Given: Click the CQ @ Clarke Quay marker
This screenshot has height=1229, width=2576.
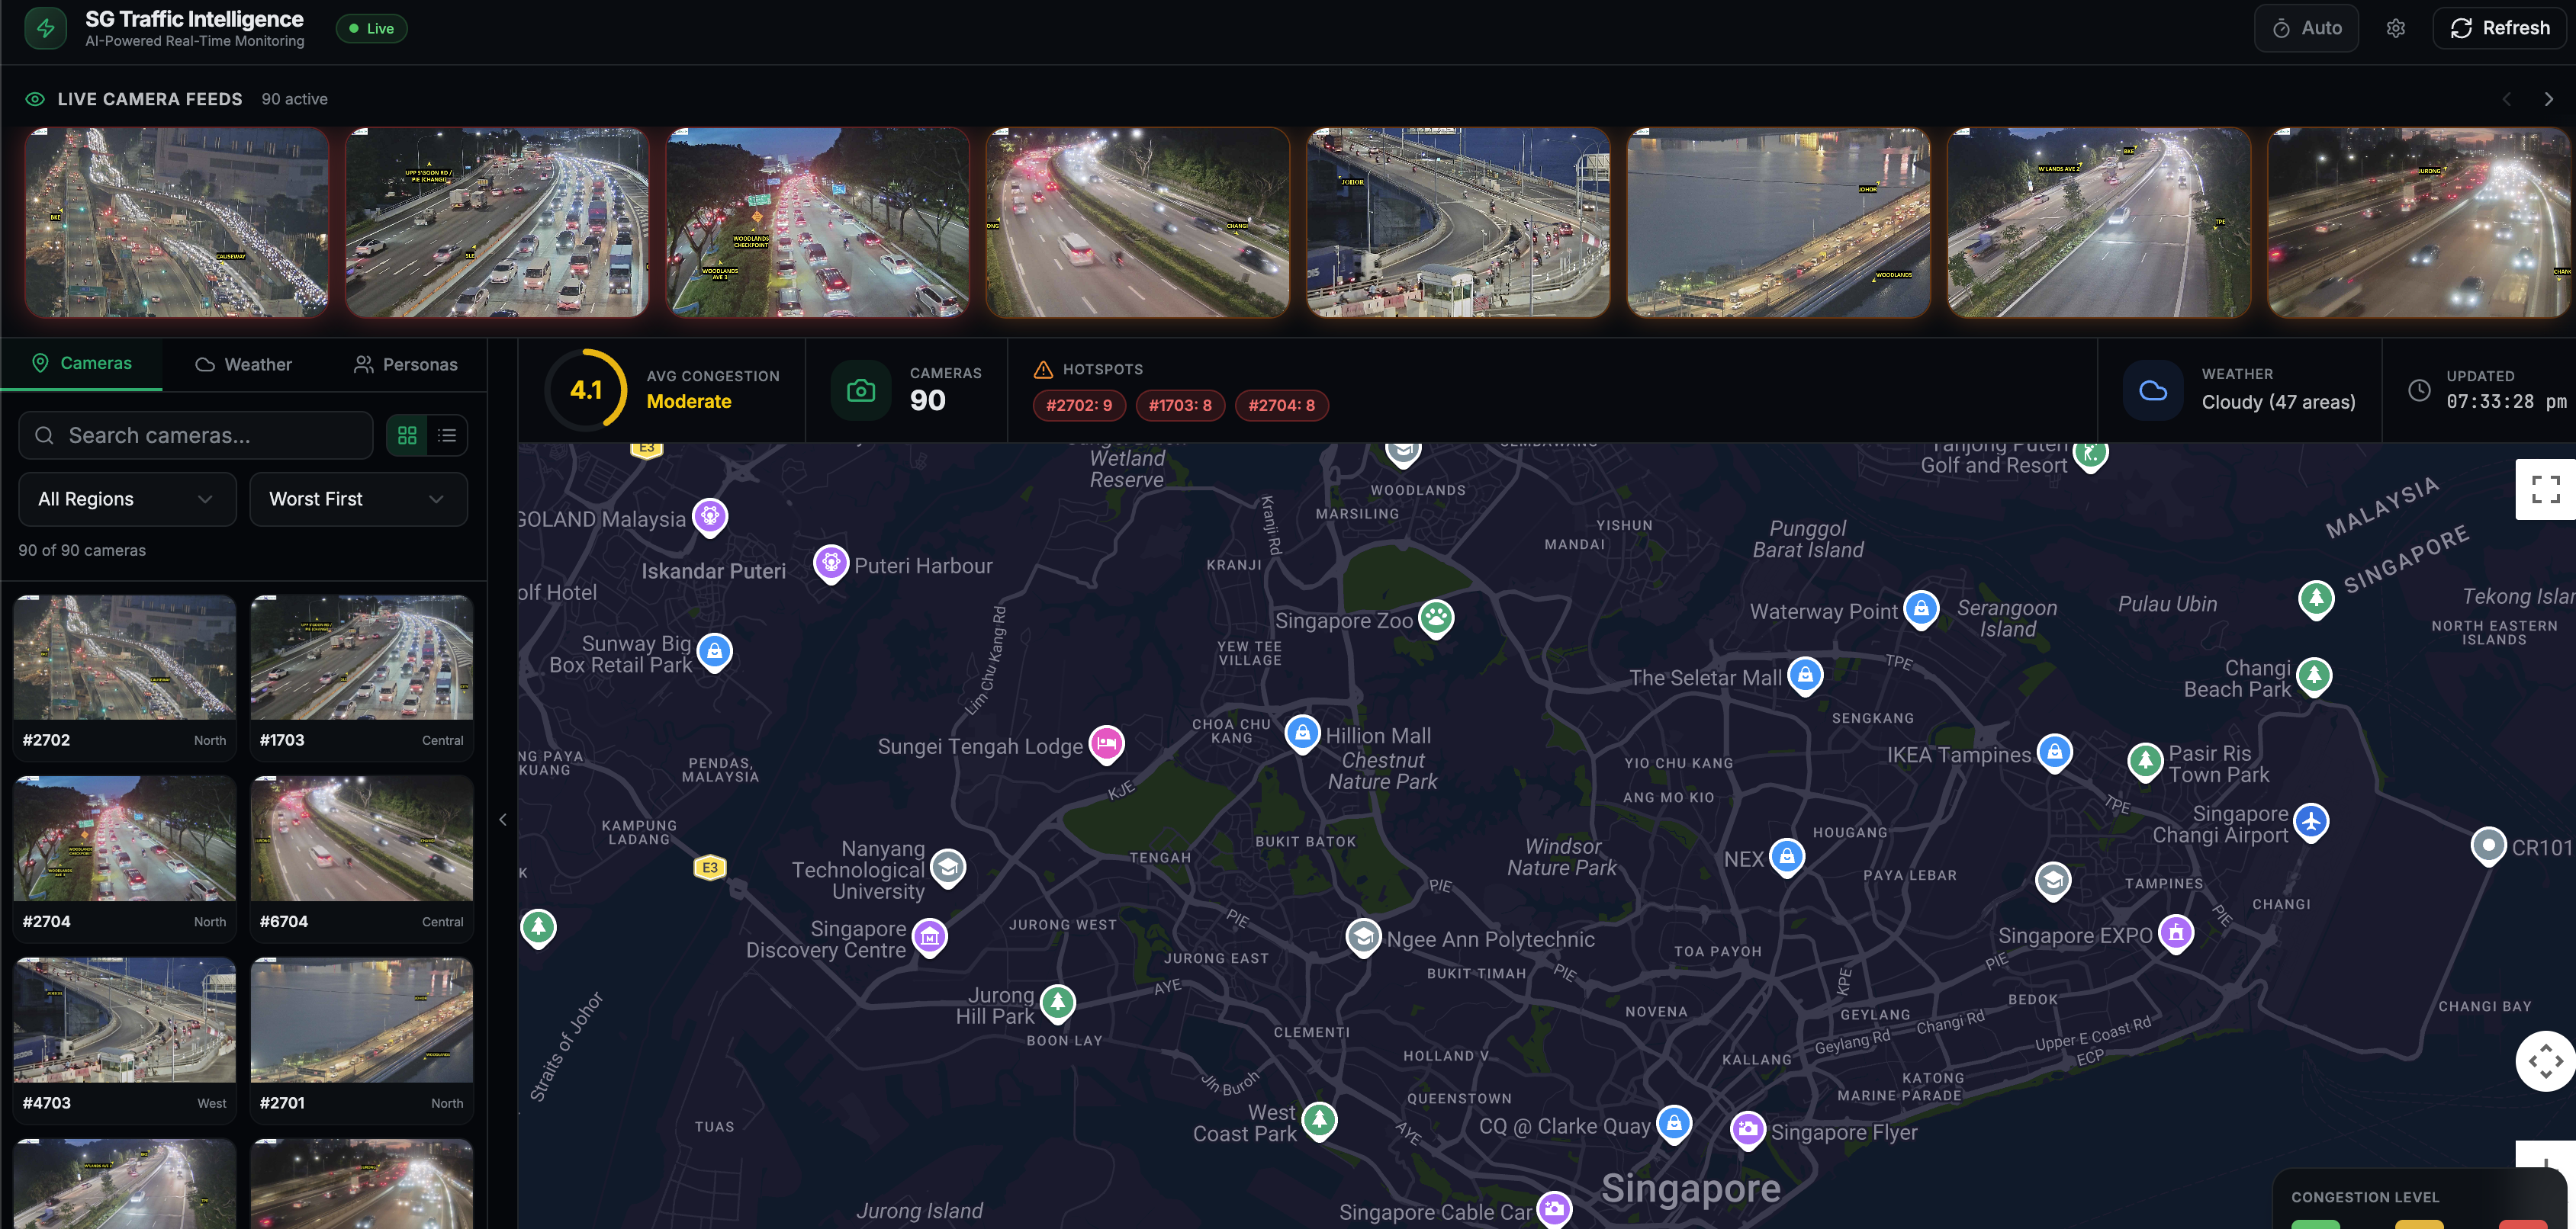Looking at the screenshot, I should click(x=1674, y=1123).
